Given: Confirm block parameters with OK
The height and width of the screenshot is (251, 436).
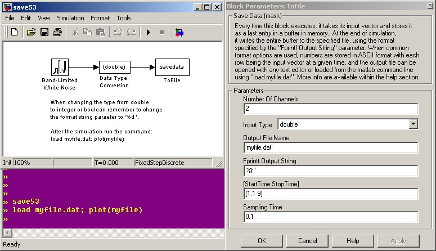Looking at the screenshot, I should click(262, 241).
